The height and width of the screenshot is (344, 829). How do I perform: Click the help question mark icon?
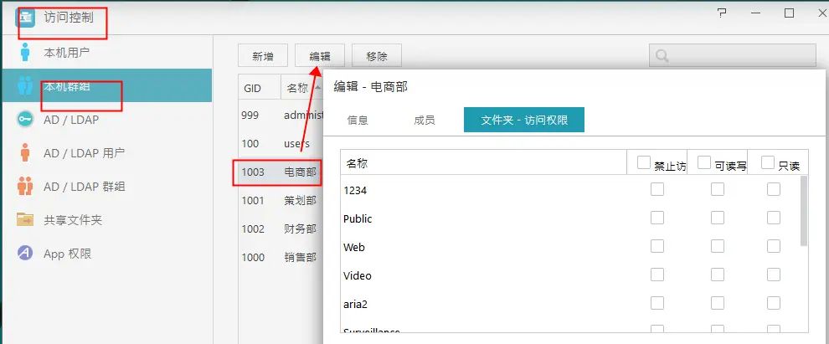722,13
